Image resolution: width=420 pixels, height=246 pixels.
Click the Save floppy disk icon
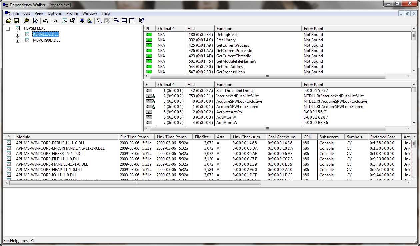tap(16, 21)
